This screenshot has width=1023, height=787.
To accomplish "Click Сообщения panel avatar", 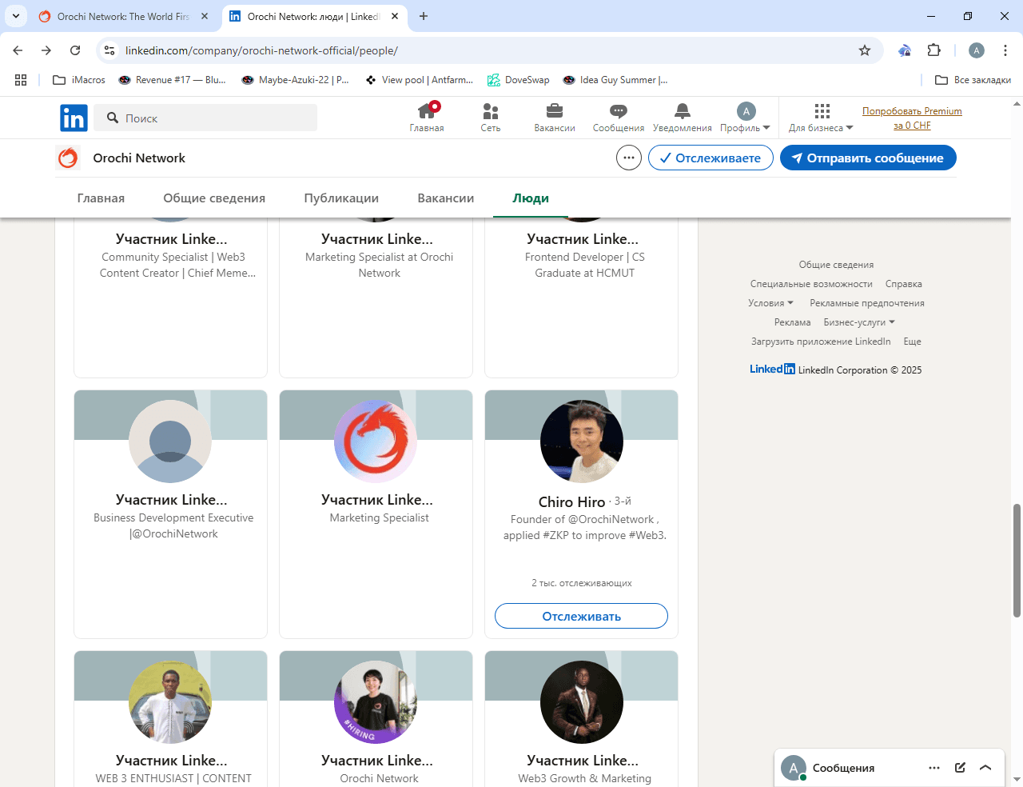I will click(794, 768).
